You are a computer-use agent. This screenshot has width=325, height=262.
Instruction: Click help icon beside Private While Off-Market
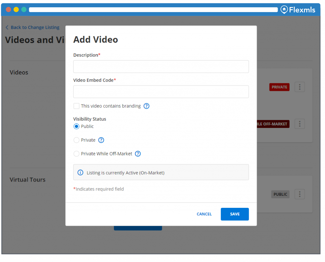138,154
